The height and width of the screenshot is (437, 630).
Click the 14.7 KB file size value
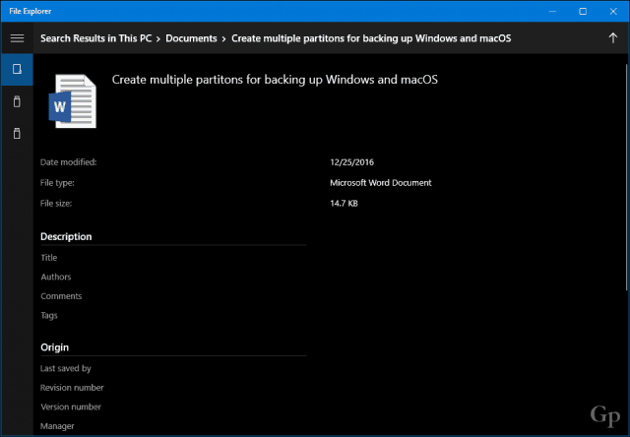tap(344, 203)
